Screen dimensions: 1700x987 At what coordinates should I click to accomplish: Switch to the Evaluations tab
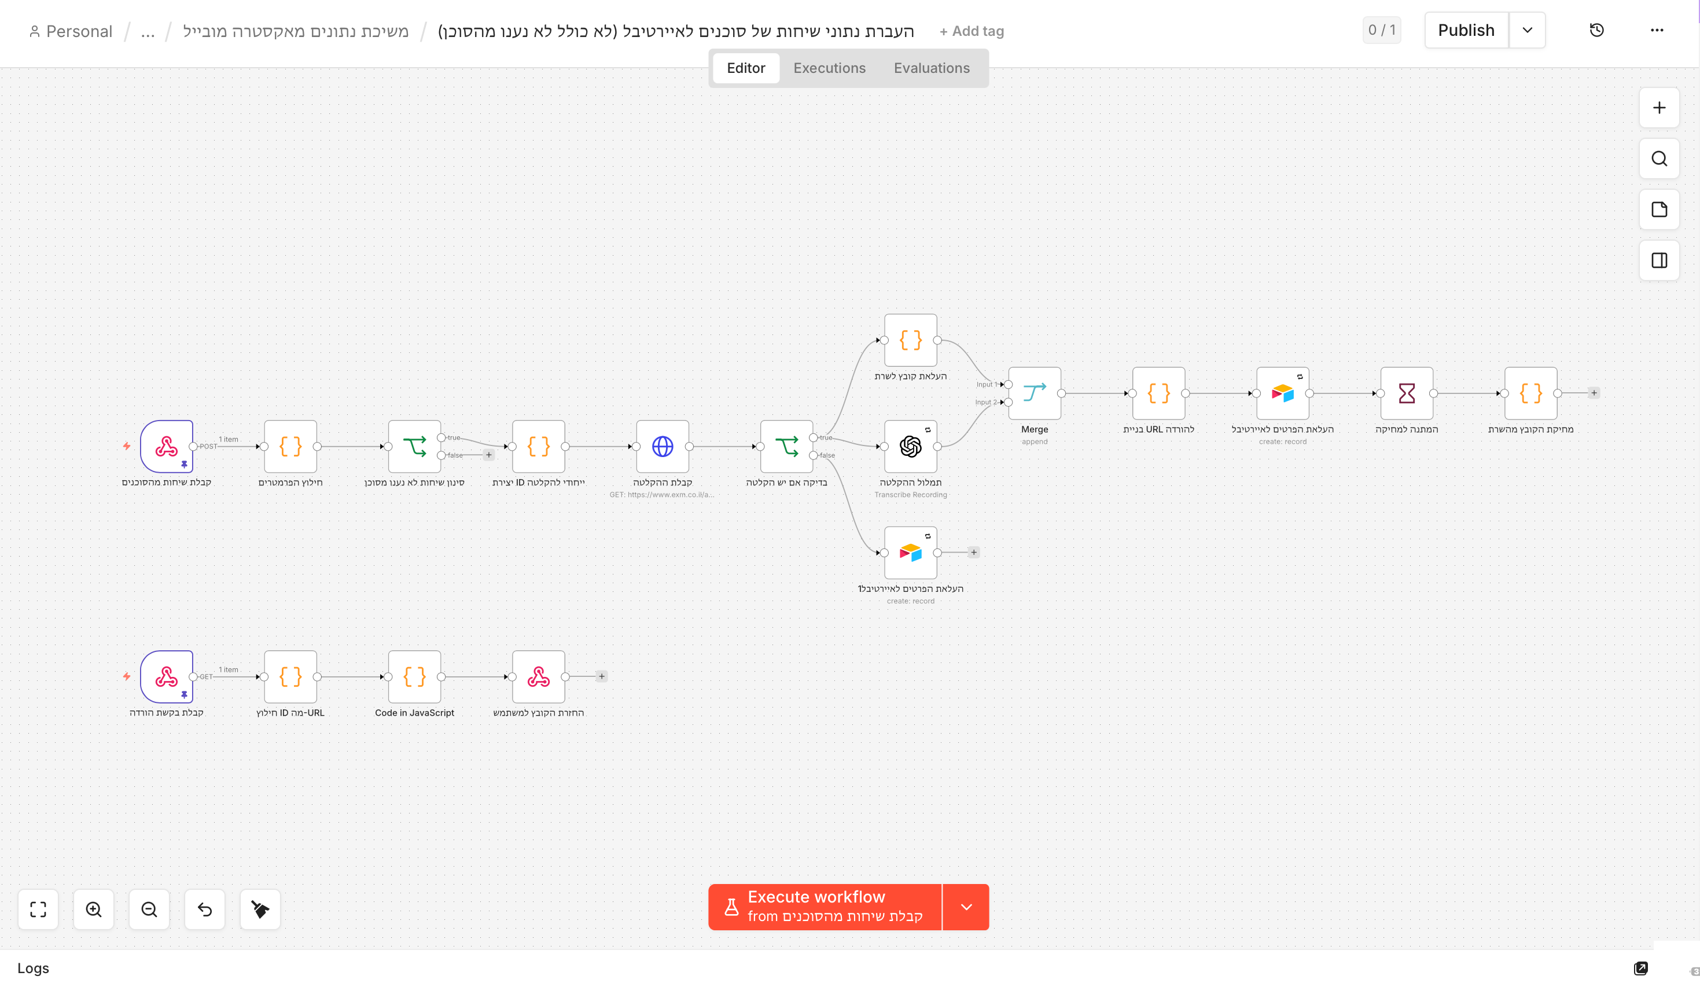pyautogui.click(x=931, y=68)
